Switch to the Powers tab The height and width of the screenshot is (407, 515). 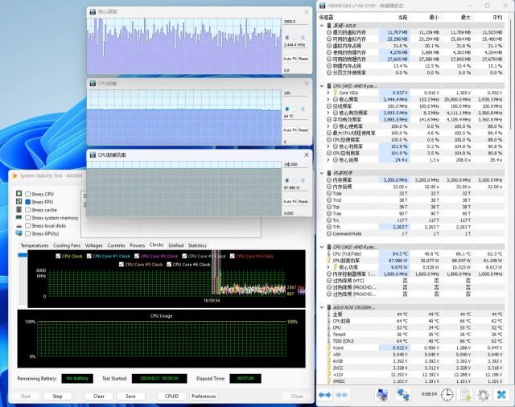(x=138, y=245)
